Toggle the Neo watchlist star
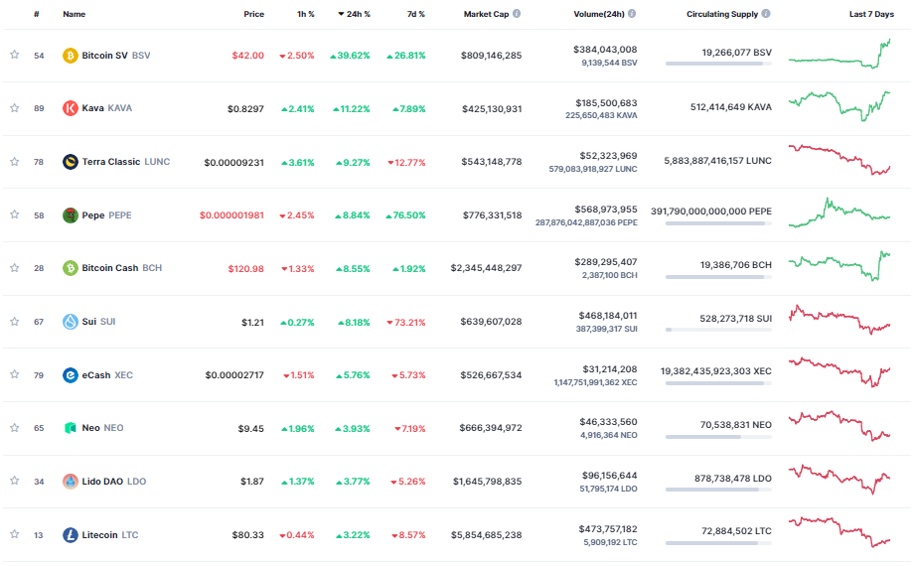The height and width of the screenshot is (566, 914). pyautogui.click(x=15, y=428)
